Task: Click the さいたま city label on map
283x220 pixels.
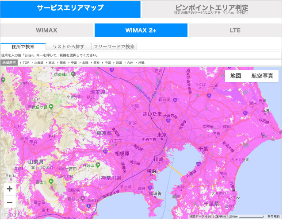Action: 152,114
